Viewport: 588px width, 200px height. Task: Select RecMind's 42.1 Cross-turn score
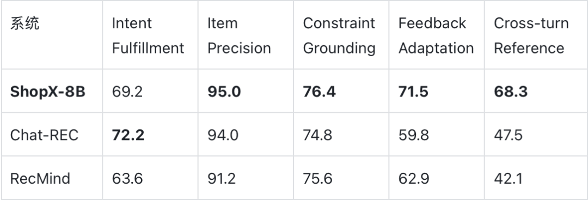coord(508,178)
